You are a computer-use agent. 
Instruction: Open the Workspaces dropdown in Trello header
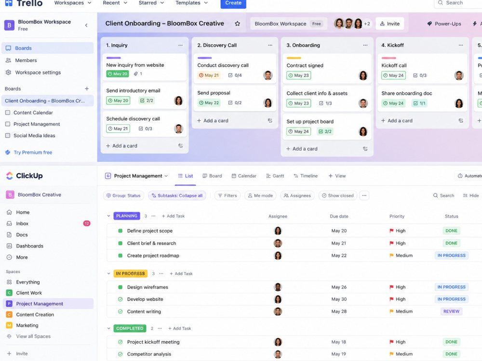(x=73, y=3)
